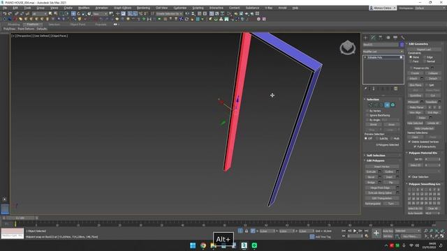Open the Windows Start menu

pos(193,245)
